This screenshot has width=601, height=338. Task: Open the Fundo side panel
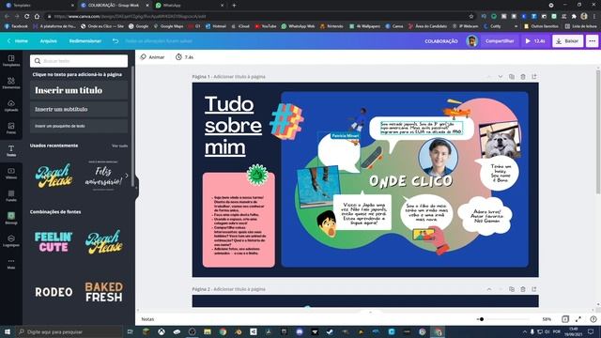[11, 196]
